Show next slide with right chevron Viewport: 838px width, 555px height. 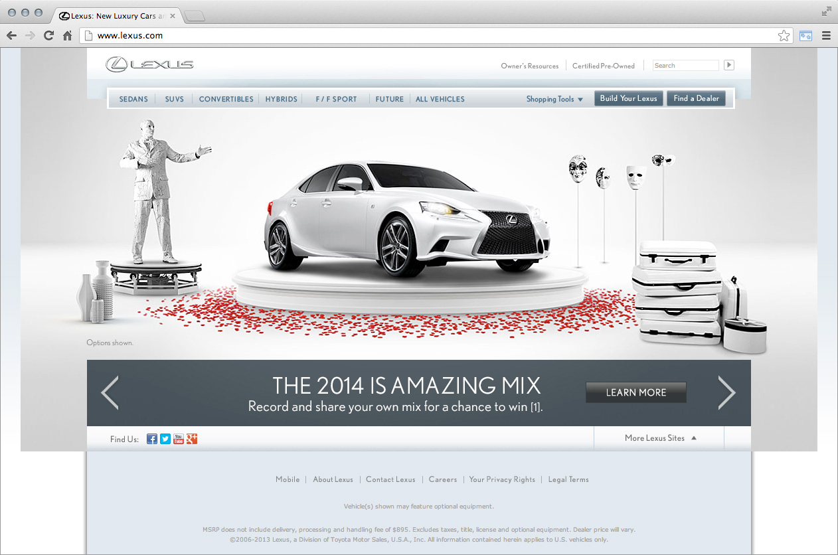point(726,392)
